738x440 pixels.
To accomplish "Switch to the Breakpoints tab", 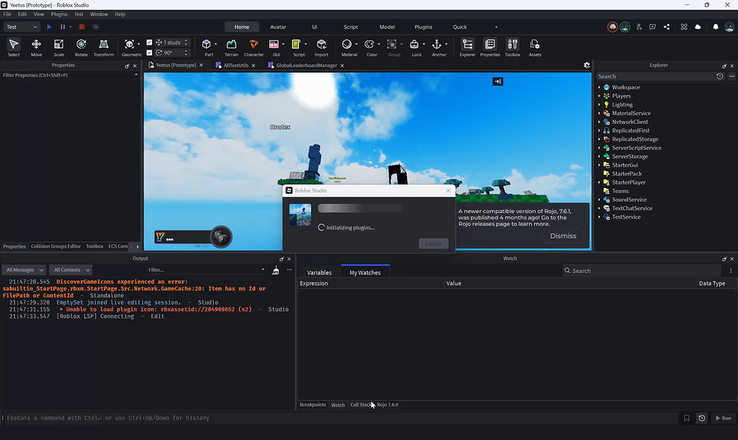I will (313, 405).
